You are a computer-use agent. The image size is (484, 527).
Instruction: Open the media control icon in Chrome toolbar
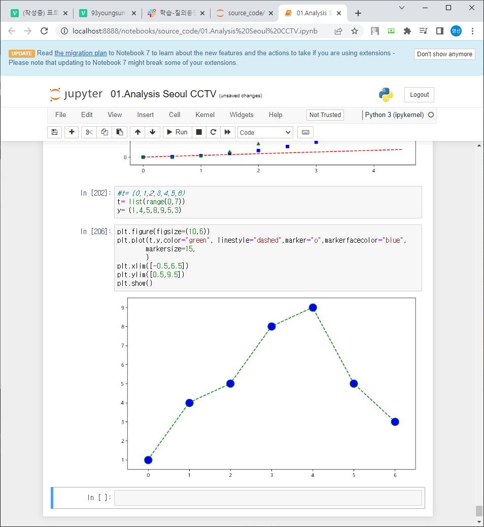(424, 31)
